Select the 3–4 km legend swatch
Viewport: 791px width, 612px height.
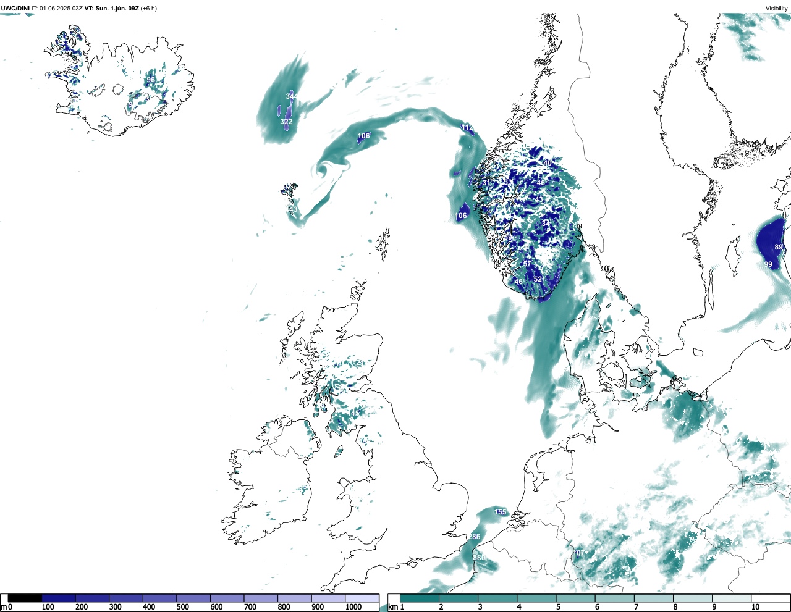coord(497,598)
